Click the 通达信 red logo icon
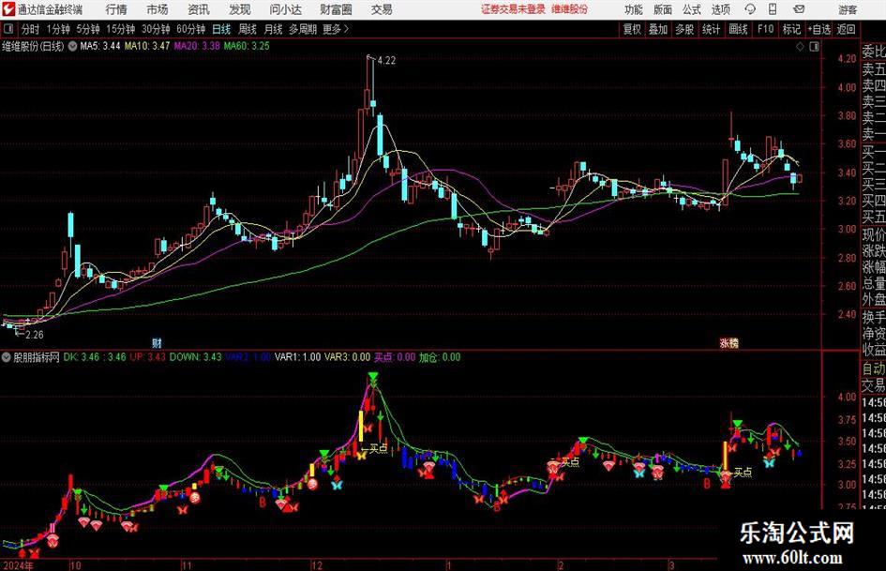 8,9
